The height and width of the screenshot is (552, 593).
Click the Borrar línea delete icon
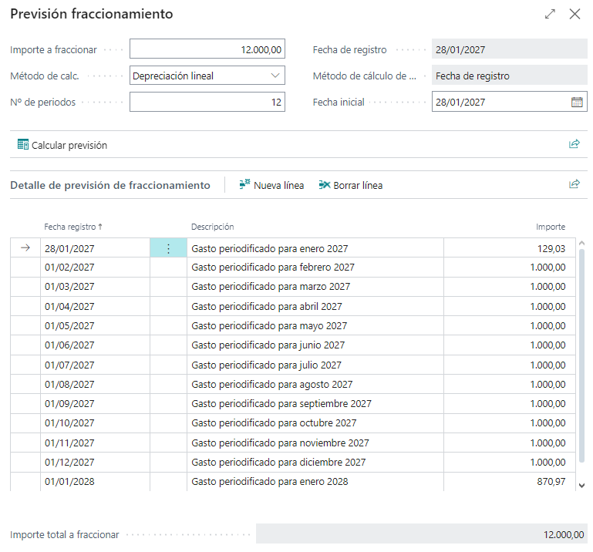pos(325,185)
